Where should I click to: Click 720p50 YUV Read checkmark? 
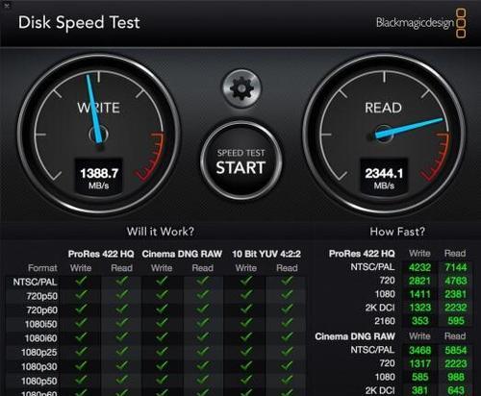point(287,294)
